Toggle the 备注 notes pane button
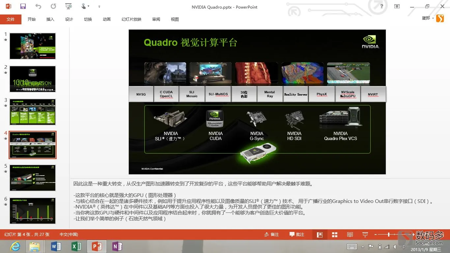This screenshot has width=450, height=253. pos(272,235)
